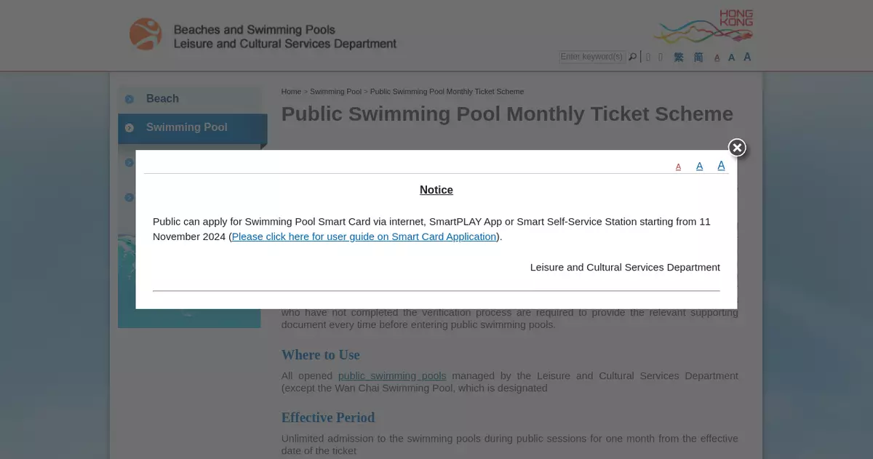This screenshot has width=873, height=459.
Task: Open the Beach menu item
Action: (162, 99)
